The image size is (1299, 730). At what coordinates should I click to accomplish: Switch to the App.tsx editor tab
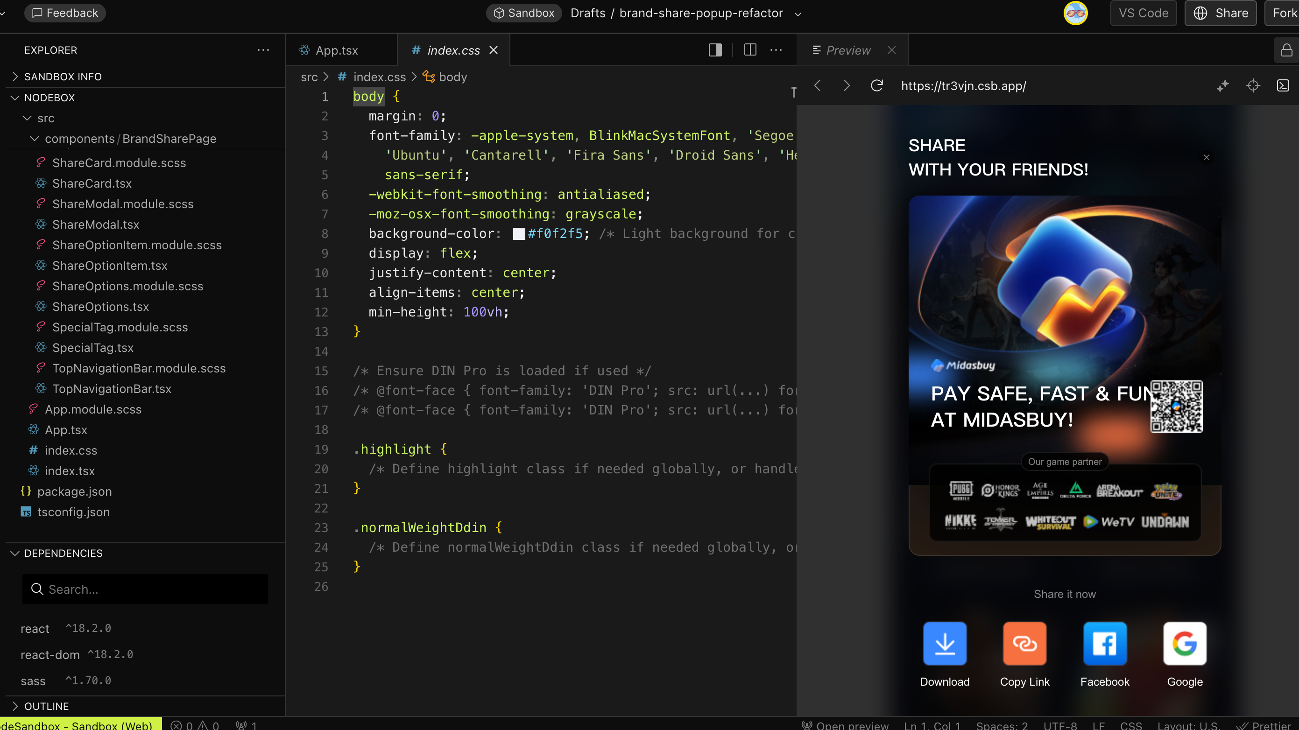coord(342,50)
